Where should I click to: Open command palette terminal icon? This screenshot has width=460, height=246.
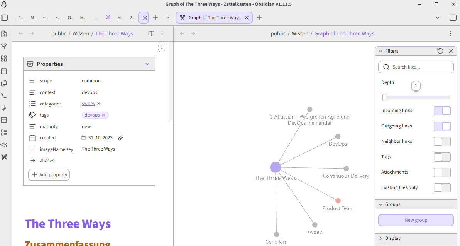coord(4,95)
